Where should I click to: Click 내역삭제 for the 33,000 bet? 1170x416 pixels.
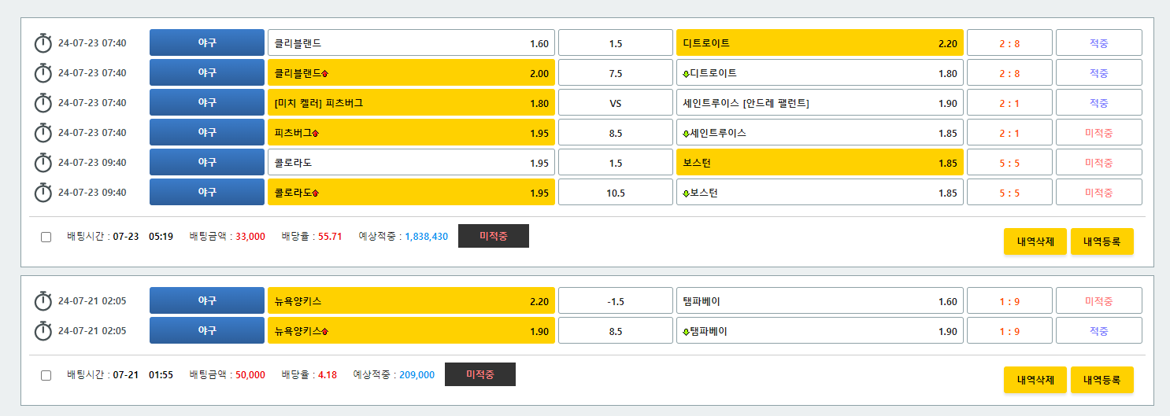click(1035, 242)
